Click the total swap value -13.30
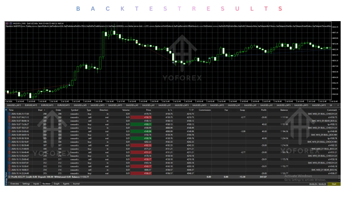The width and height of the screenshot is (350, 197). (242, 177)
